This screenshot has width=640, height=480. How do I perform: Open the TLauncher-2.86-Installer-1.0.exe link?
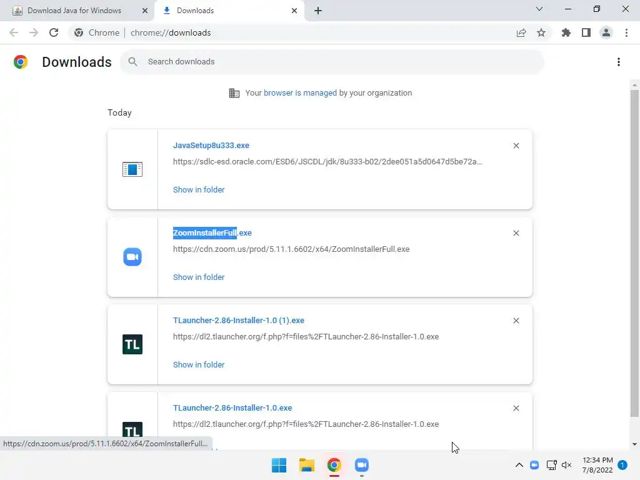pyautogui.click(x=232, y=408)
